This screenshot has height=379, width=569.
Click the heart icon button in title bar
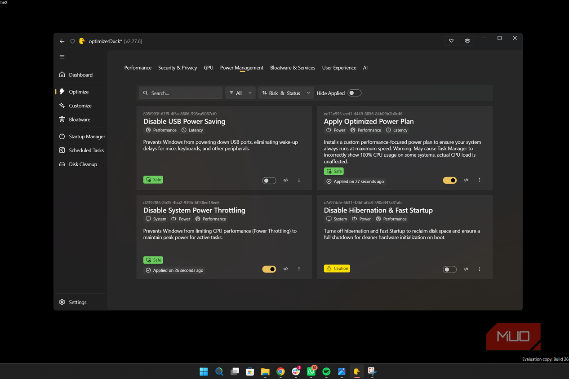tap(451, 41)
